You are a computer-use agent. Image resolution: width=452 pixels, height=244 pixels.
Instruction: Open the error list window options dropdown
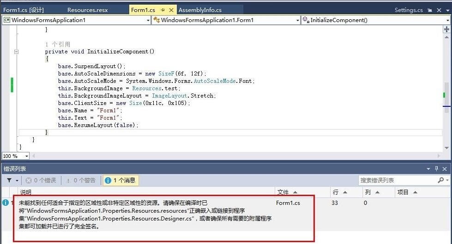point(428,168)
